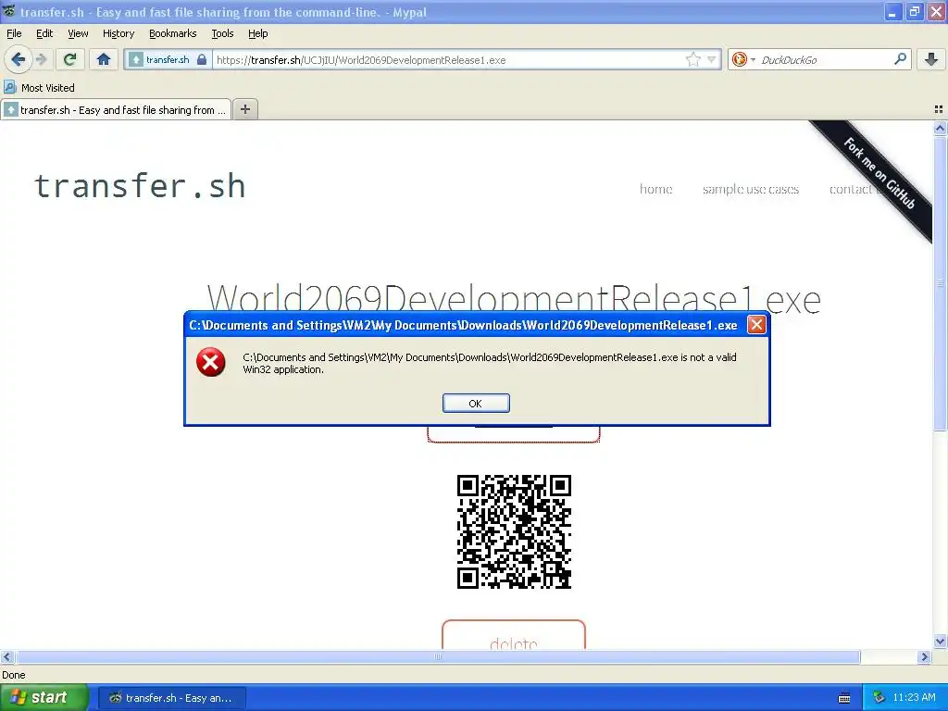Close the Win32 error dialog
The width and height of the screenshot is (948, 711).
pyautogui.click(x=756, y=325)
